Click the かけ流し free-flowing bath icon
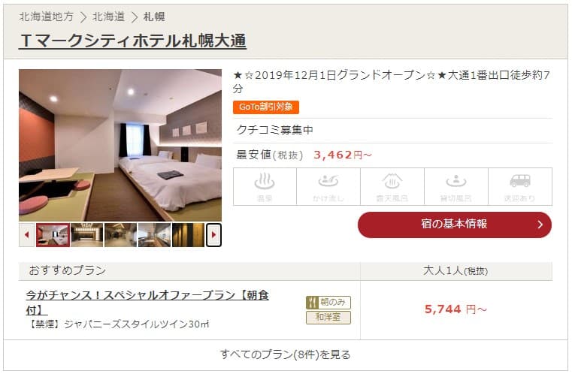The image size is (572, 374). pyautogui.click(x=328, y=187)
